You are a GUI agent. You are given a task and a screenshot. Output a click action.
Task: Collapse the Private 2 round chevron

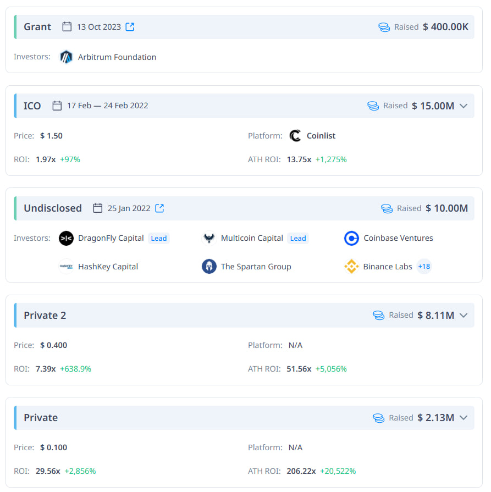click(464, 316)
